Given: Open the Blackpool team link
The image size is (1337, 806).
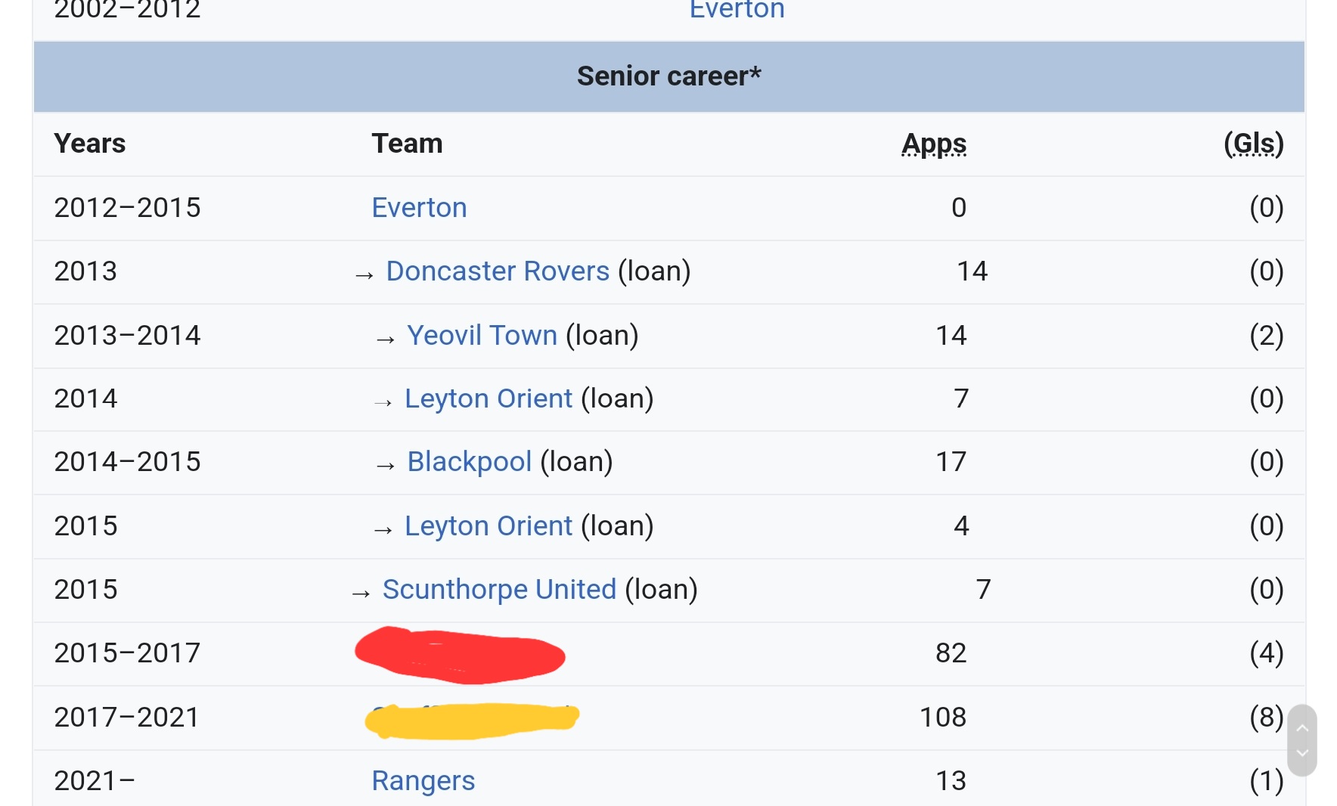Looking at the screenshot, I should pos(469,461).
